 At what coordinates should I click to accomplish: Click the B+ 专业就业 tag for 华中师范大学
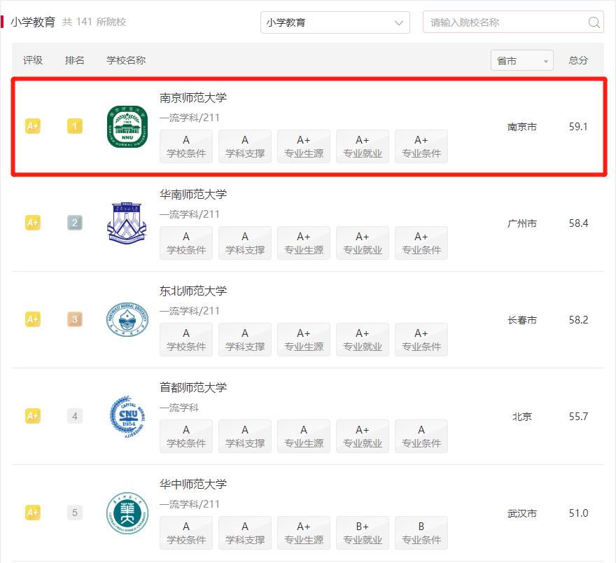pyautogui.click(x=363, y=533)
